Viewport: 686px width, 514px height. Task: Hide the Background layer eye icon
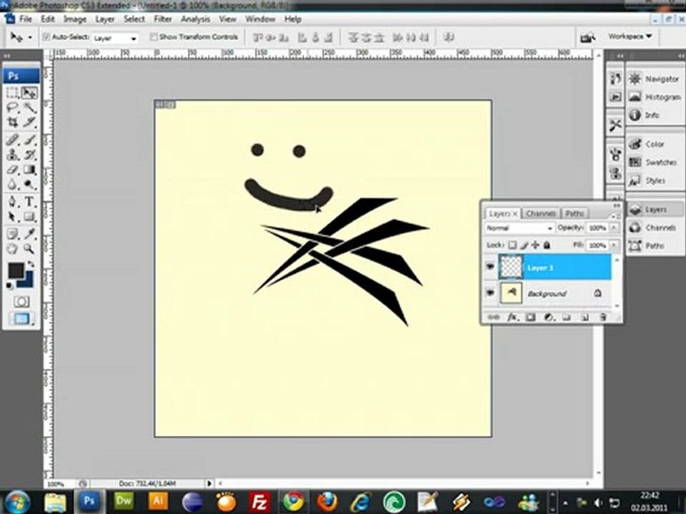489,293
